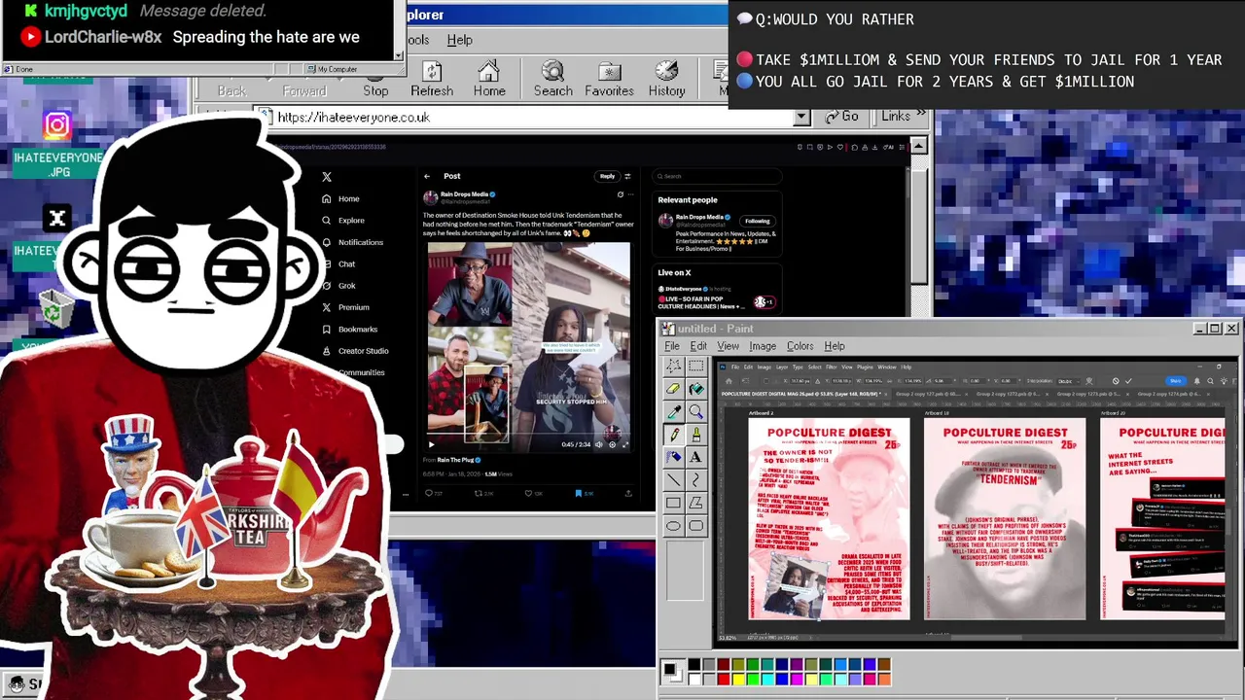This screenshot has width=1245, height=700.
Task: Click the X search field
Action: point(717,176)
